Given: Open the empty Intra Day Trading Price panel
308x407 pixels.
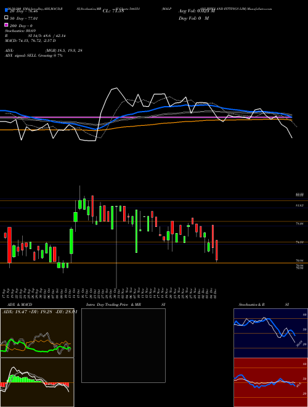Looking at the screenshot, I should tap(123, 345).
